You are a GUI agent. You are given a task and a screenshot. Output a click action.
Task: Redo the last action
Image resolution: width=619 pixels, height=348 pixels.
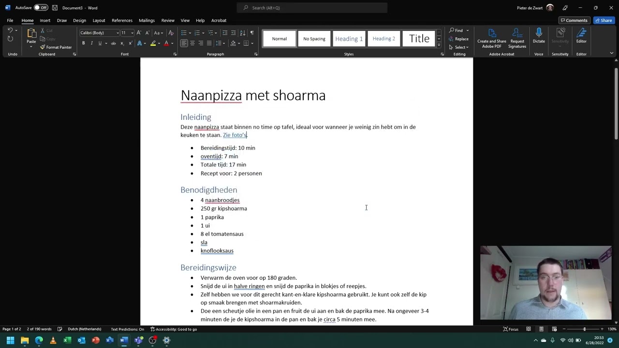coord(10,39)
